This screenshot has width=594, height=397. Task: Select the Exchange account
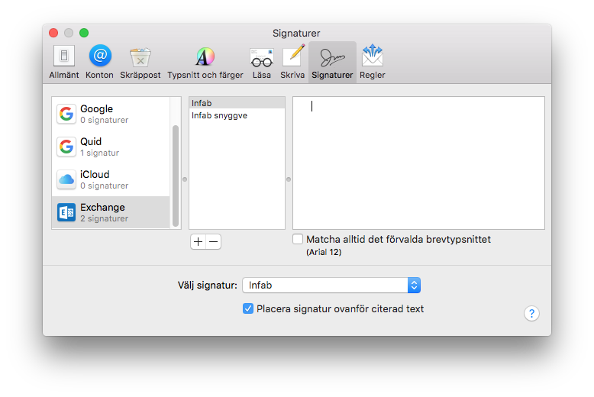(x=111, y=212)
